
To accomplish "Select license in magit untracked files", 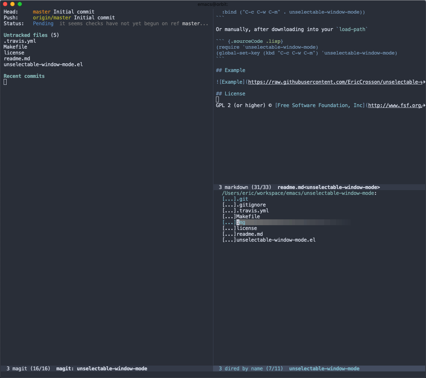I will [14, 53].
